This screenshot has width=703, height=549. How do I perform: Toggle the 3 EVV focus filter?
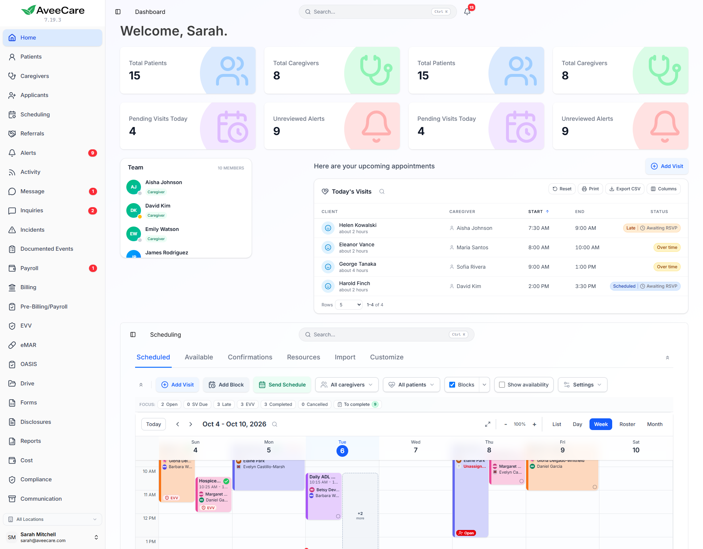(x=248, y=404)
